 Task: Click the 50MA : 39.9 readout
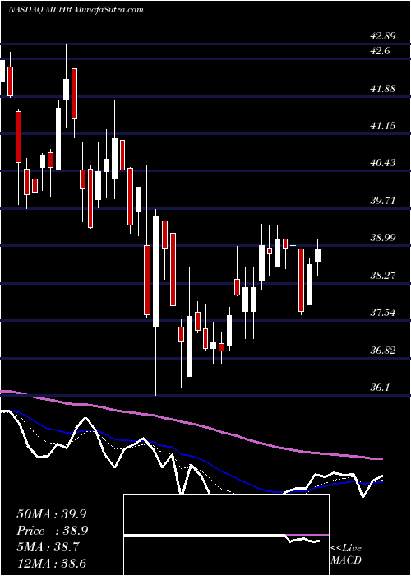point(52,514)
